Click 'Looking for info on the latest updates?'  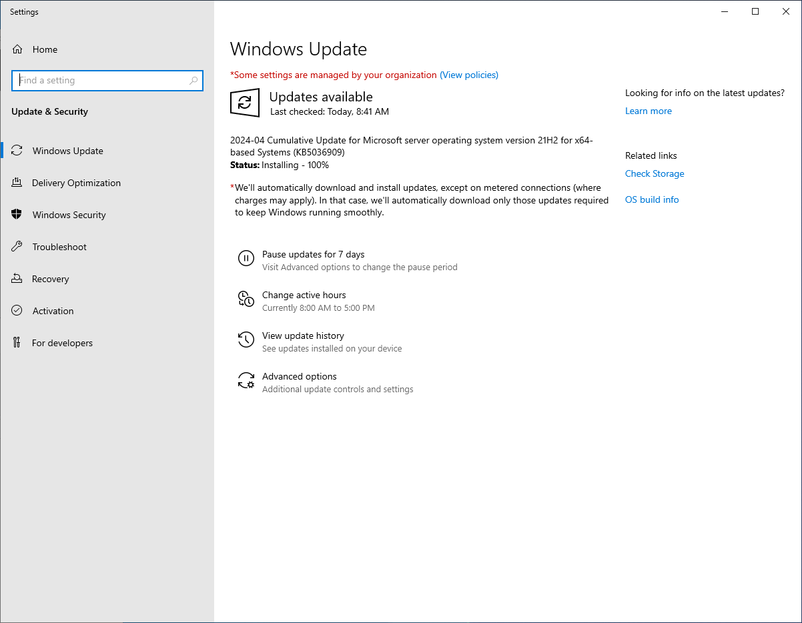tap(705, 93)
